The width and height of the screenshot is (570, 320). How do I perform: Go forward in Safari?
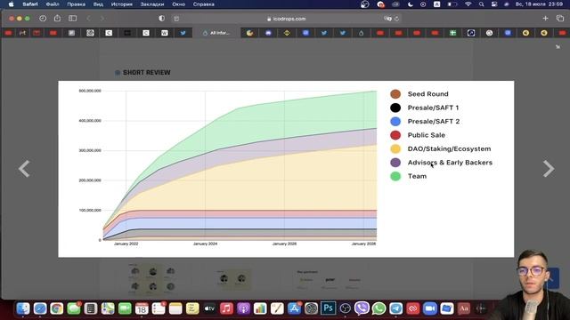(x=102, y=18)
